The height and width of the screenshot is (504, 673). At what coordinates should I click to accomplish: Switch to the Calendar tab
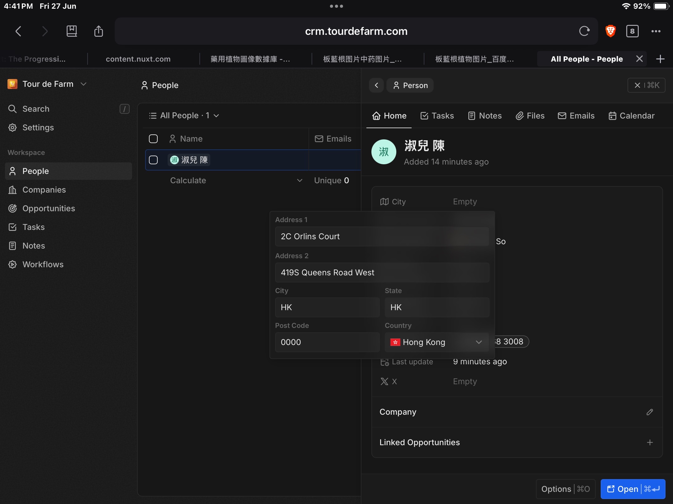[632, 116]
